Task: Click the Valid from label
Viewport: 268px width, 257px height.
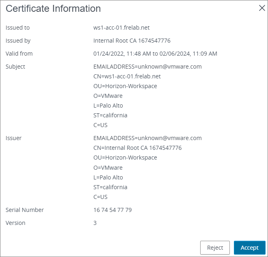Action: click(19, 54)
